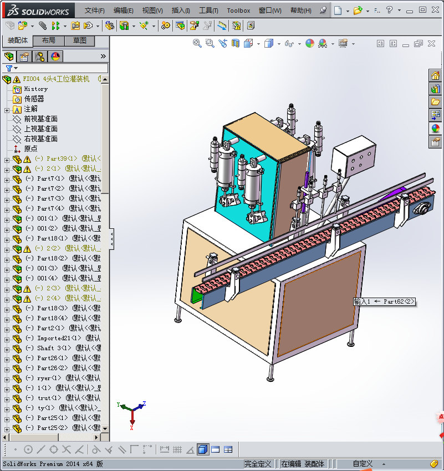The width and height of the screenshot is (444, 471).
Task: Open the 编辑(E) menu
Action: tap(123, 11)
